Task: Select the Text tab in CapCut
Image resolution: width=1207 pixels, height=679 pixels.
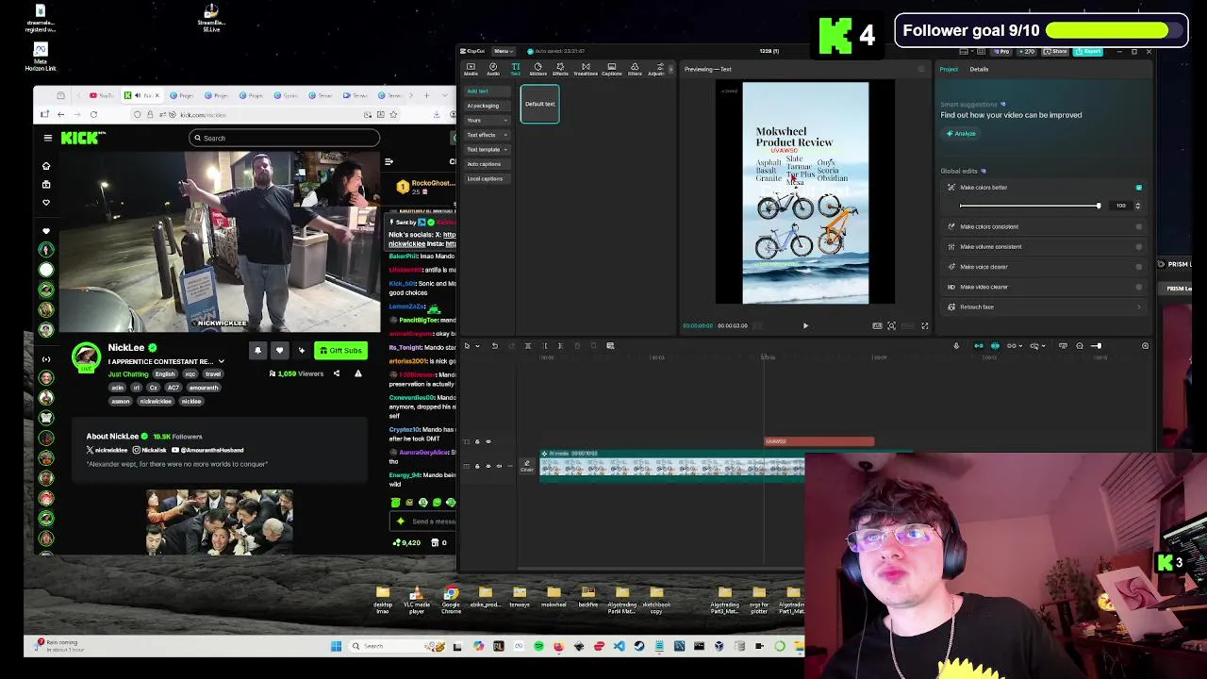Action: pyautogui.click(x=515, y=69)
